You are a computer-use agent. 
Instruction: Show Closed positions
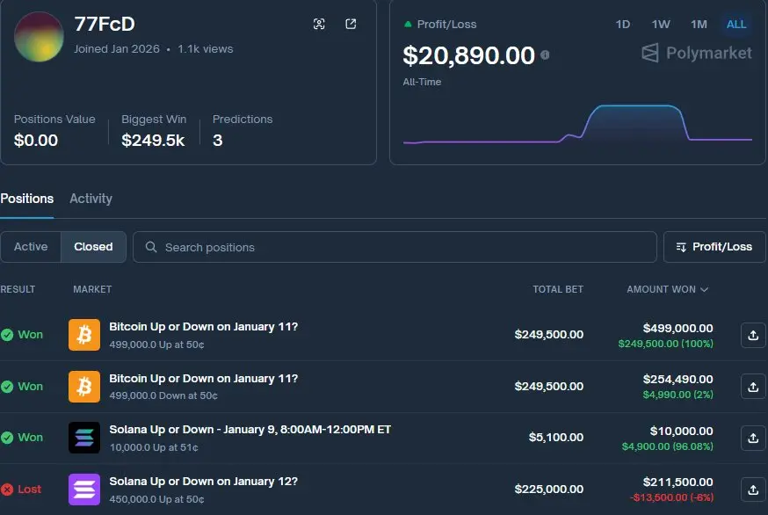coord(93,246)
